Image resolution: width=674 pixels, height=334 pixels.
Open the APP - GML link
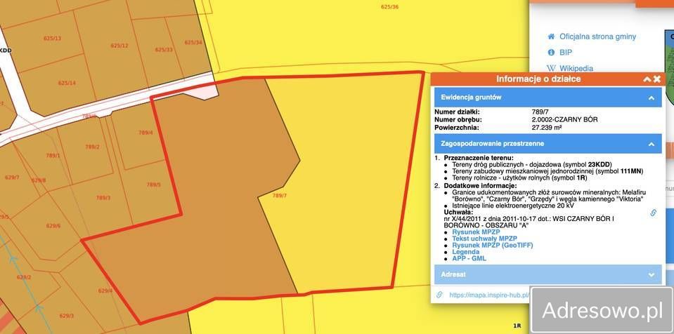coord(469,258)
